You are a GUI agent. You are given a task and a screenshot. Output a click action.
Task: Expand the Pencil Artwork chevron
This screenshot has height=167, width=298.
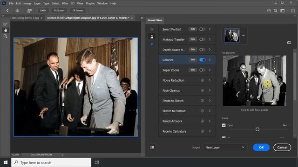[x=210, y=121]
